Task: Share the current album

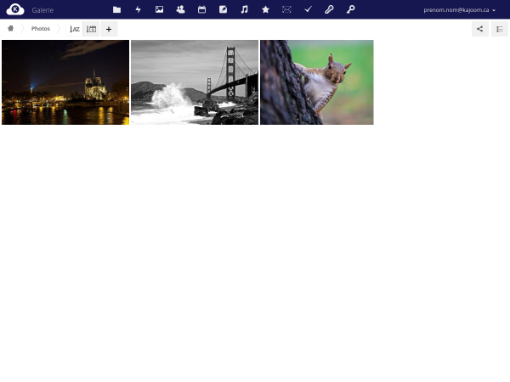Action: click(x=480, y=29)
